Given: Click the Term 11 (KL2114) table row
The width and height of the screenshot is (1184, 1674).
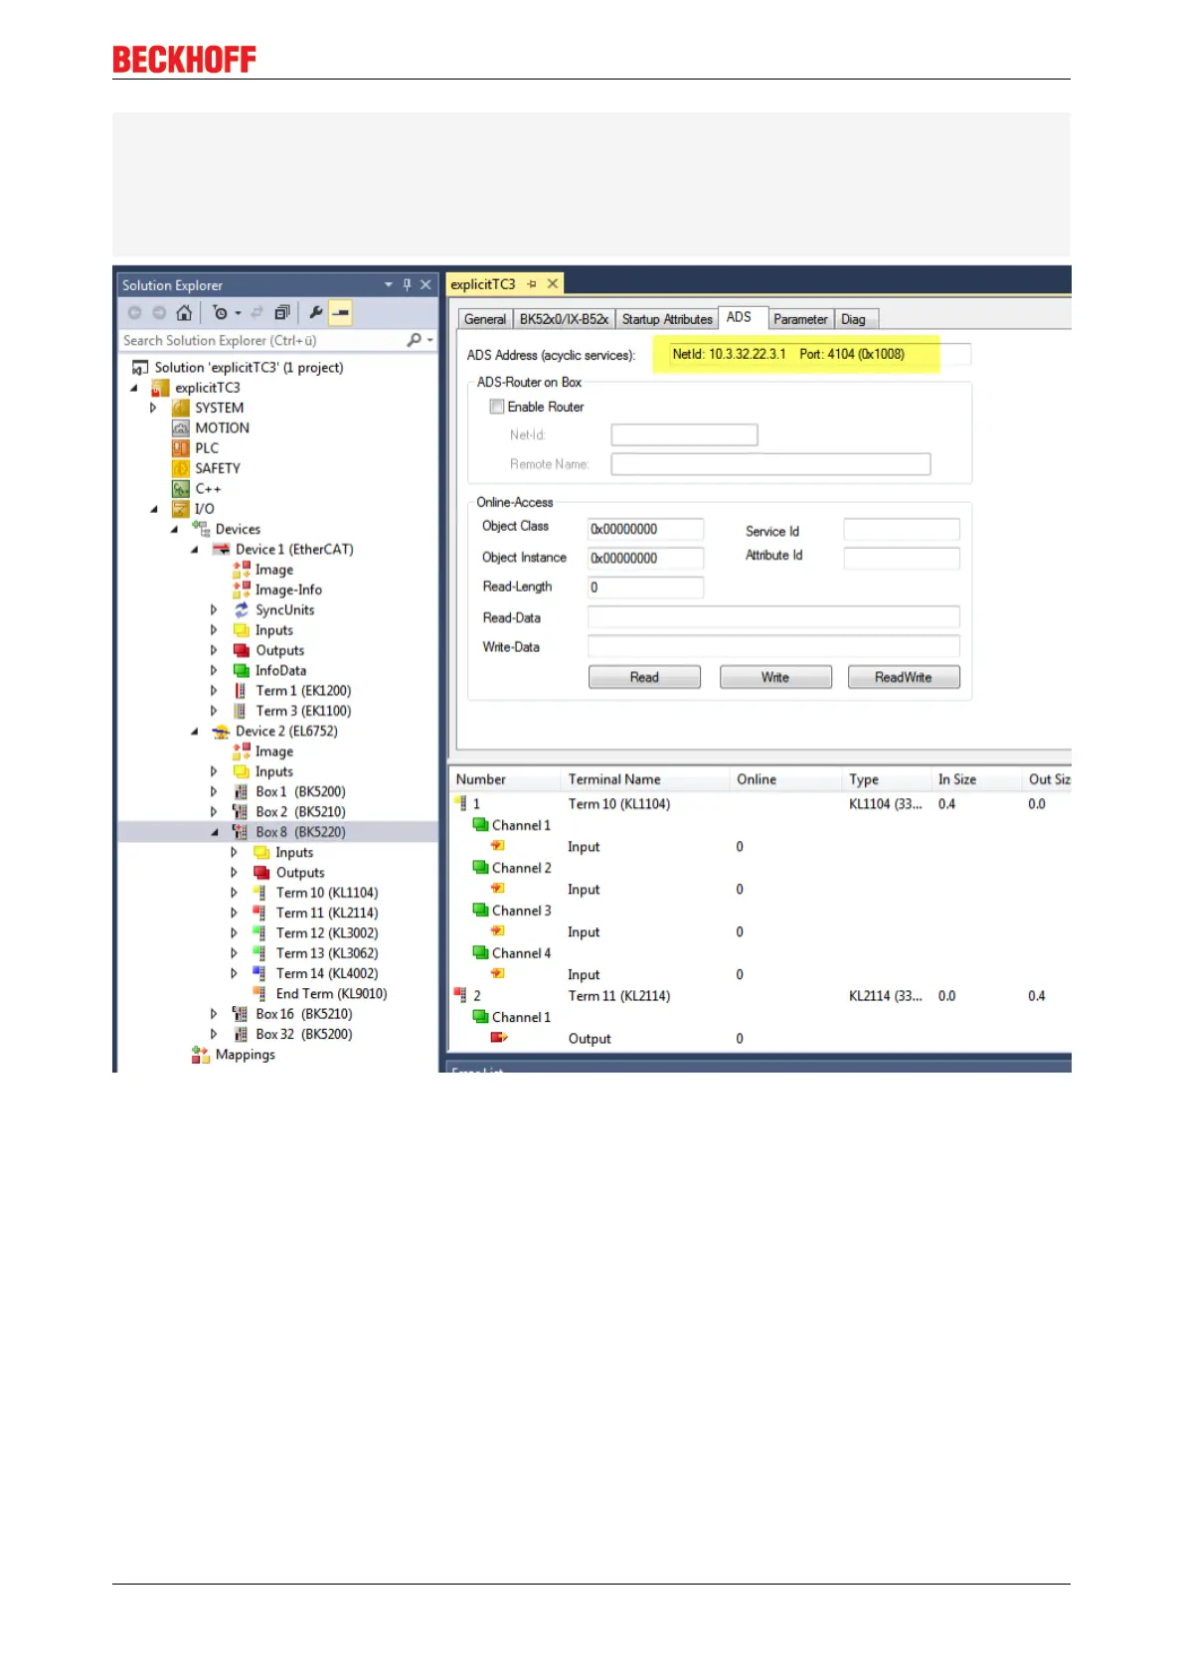Looking at the screenshot, I should 761,996.
